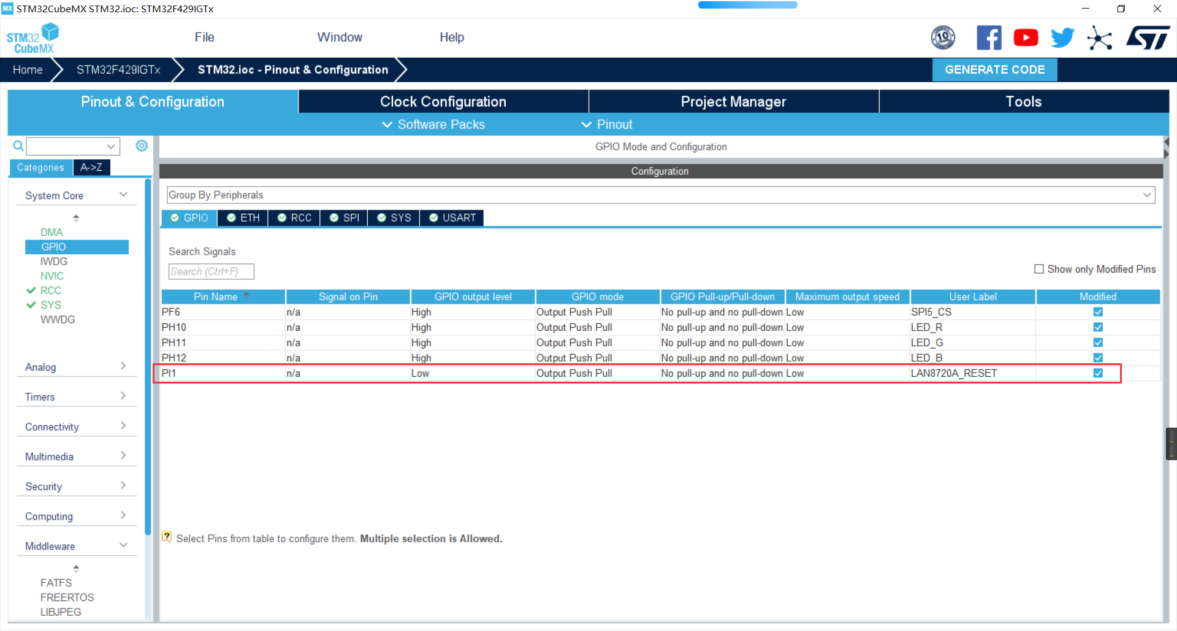This screenshot has width=1177, height=631.
Task: Click the System Core list scroll-up arrow
Action: pyautogui.click(x=76, y=217)
